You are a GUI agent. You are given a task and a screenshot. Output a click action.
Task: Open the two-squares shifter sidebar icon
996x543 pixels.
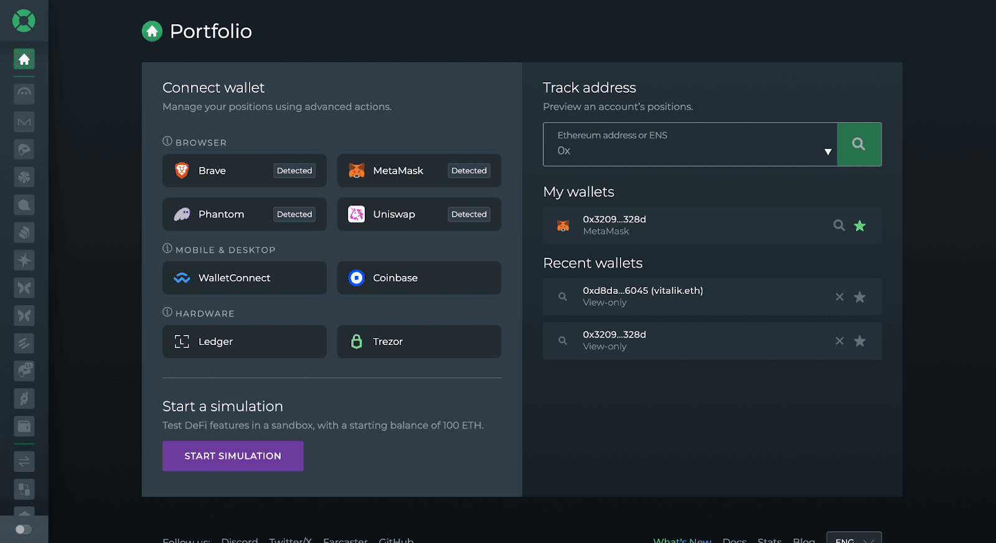point(24,489)
